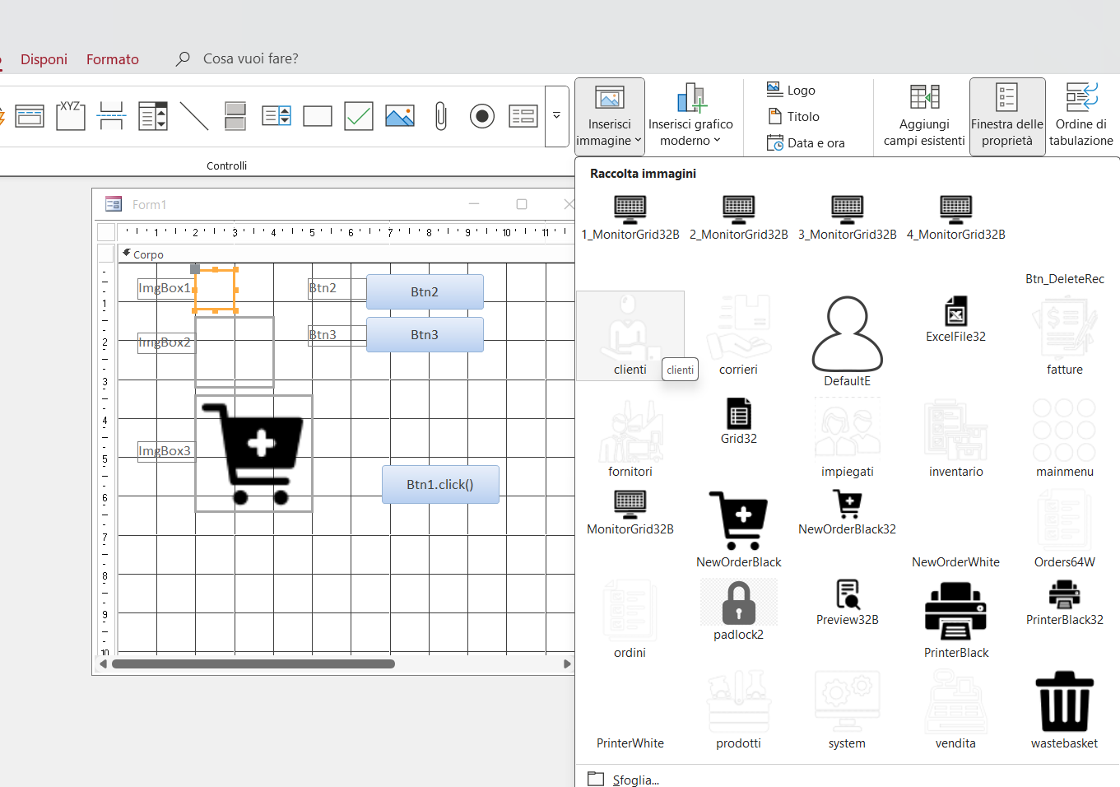Switch to the Disponi tab
1120x787 pixels.
44,59
